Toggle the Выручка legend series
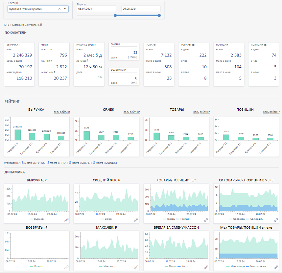282x273 pixels. point(37,219)
